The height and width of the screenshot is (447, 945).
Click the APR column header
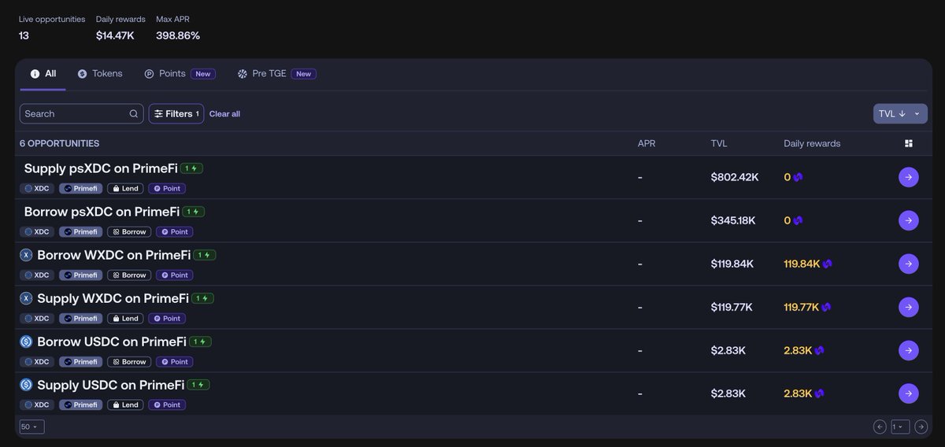[647, 143]
